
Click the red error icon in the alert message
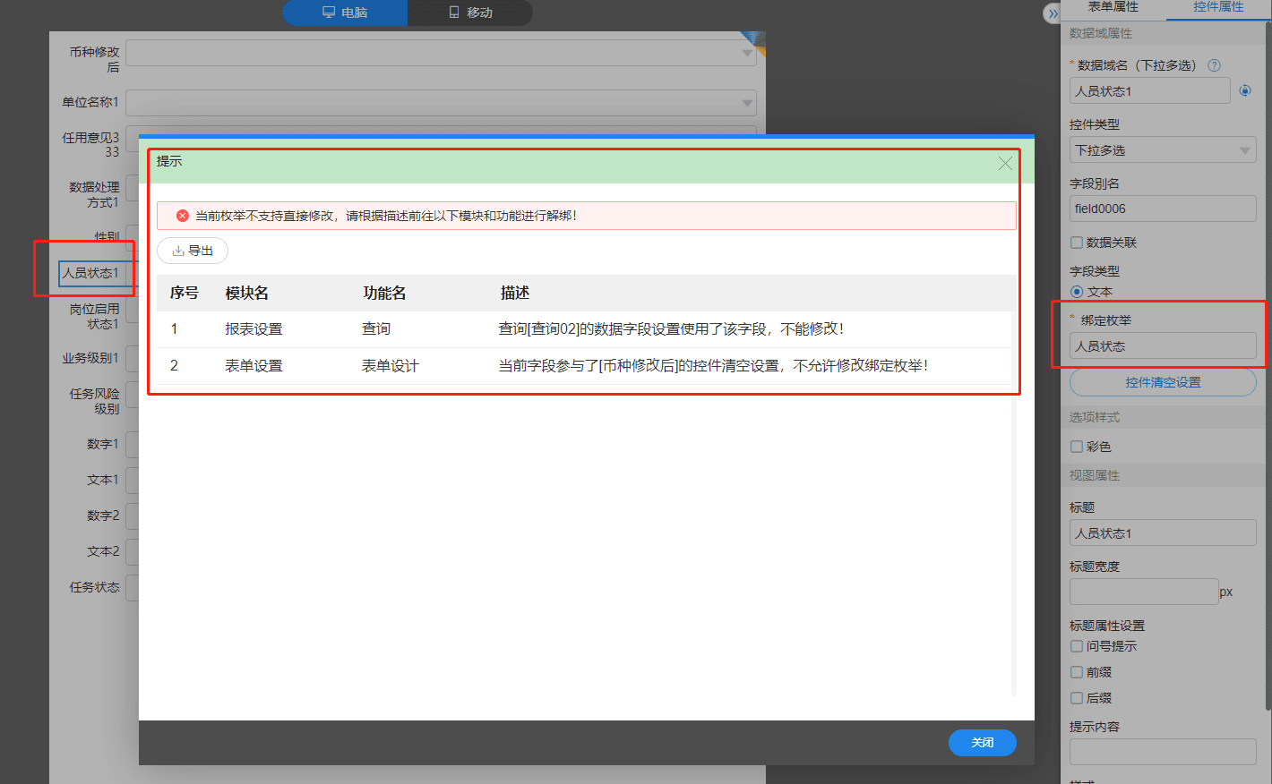click(183, 216)
